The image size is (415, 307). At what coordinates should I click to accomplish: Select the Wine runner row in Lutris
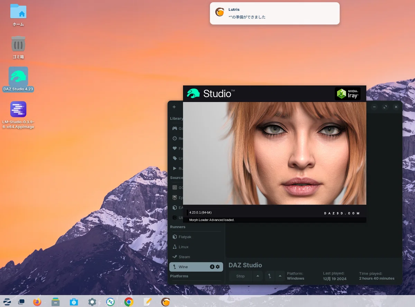pyautogui.click(x=196, y=267)
